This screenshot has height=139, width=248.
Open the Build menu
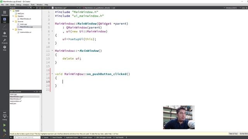pyautogui.click(x=12, y=5)
